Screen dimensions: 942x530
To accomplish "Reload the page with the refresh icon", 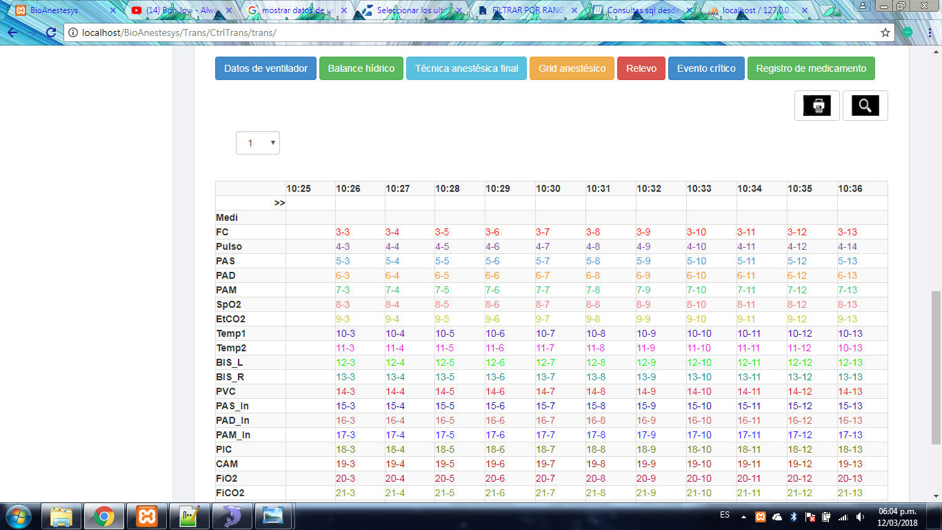I will click(x=50, y=32).
